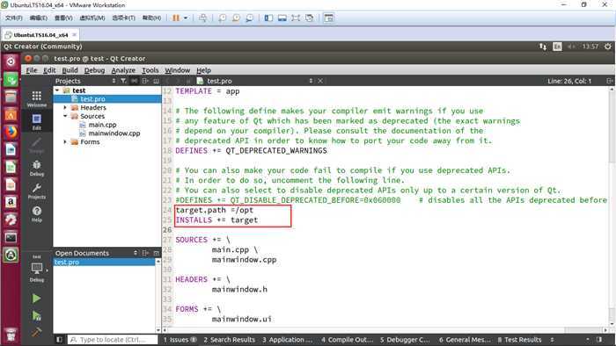This screenshot has width=616, height=346.
Task: Click the locator search field
Action: click(x=113, y=340)
